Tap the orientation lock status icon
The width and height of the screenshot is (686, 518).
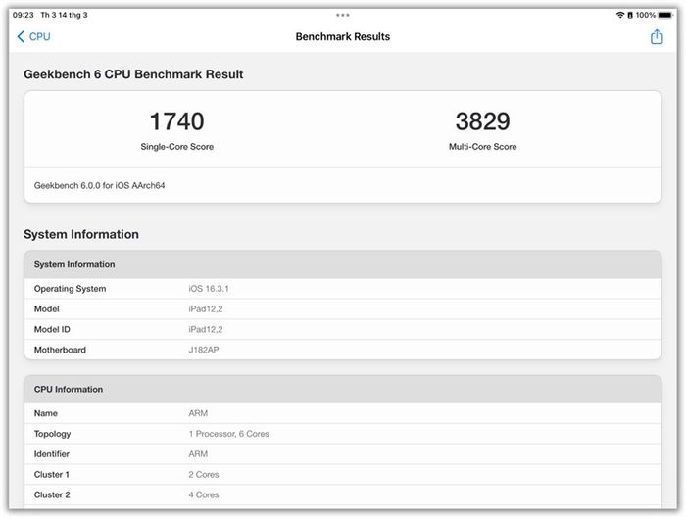pyautogui.click(x=630, y=15)
